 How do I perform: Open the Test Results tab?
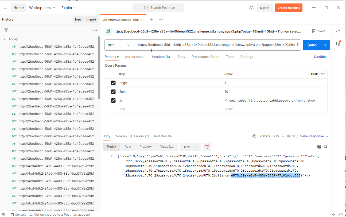tap(162, 136)
